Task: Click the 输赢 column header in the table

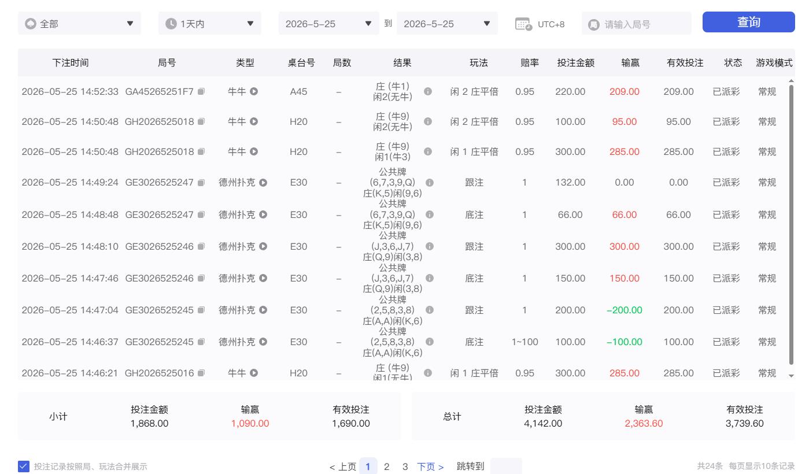Action: (x=630, y=63)
